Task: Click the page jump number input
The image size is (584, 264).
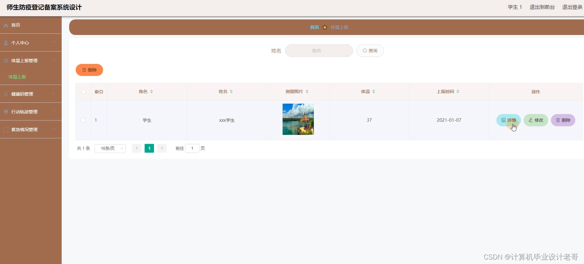Action: click(192, 148)
